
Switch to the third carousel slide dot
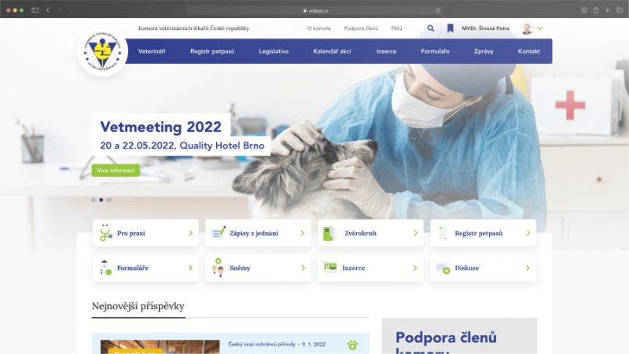point(109,200)
